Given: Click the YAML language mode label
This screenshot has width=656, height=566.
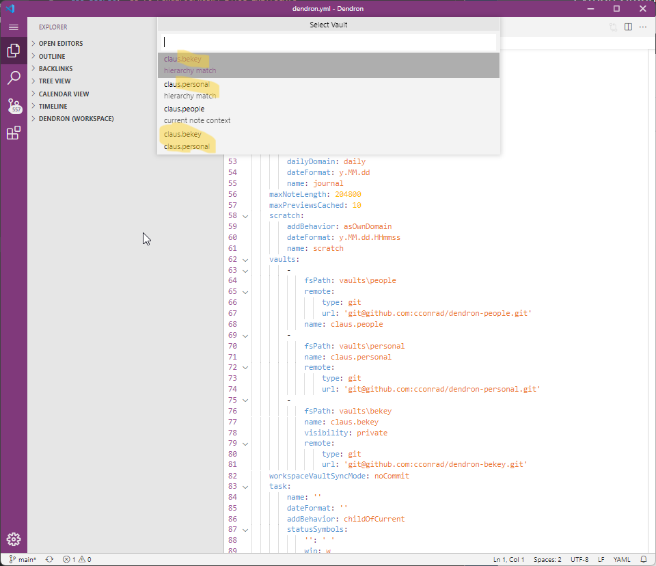Looking at the screenshot, I should (x=622, y=559).
